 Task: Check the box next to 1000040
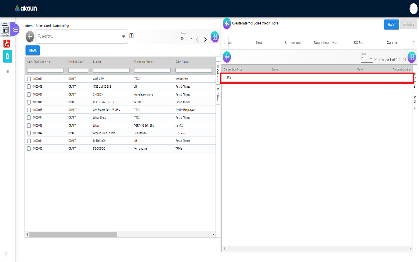click(29, 148)
